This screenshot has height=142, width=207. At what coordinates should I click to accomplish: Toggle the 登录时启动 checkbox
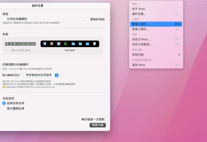pos(87,19)
